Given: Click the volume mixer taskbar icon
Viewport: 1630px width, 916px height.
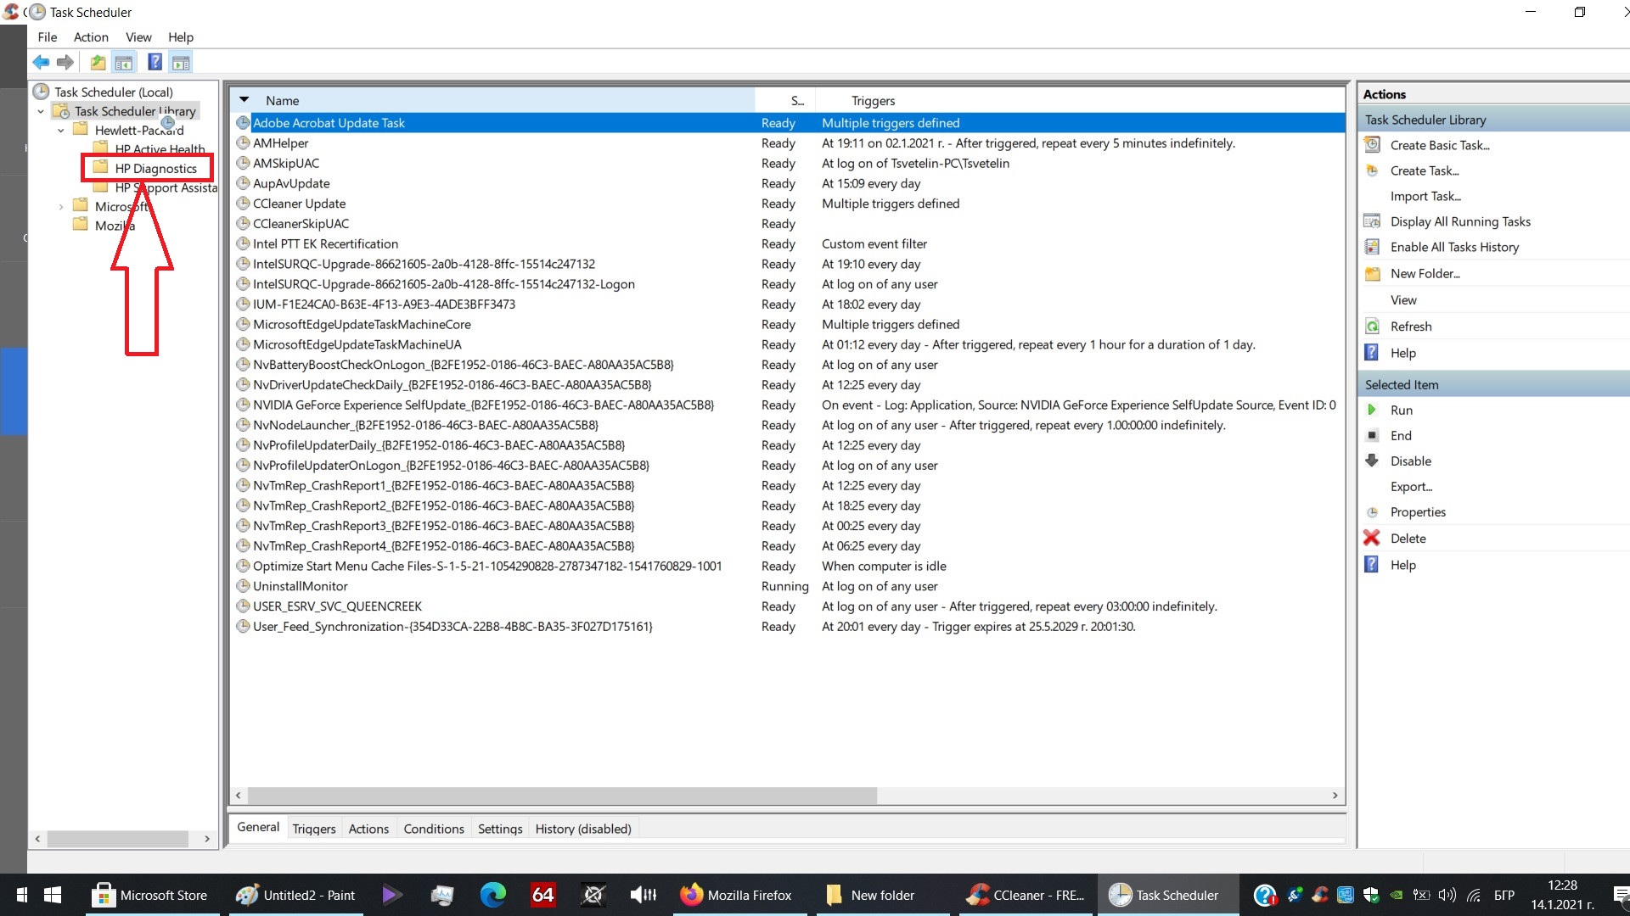Looking at the screenshot, I should [644, 895].
